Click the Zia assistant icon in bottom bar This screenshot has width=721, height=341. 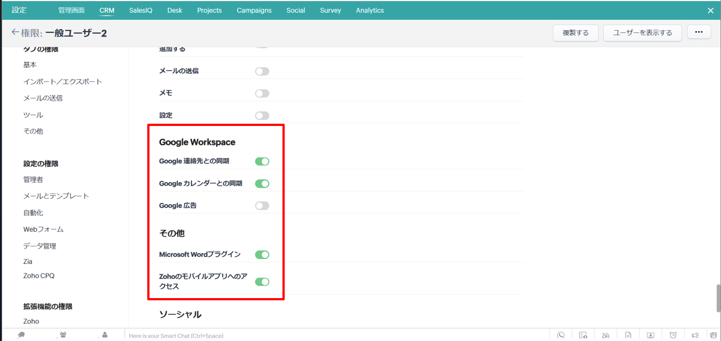[x=606, y=335]
